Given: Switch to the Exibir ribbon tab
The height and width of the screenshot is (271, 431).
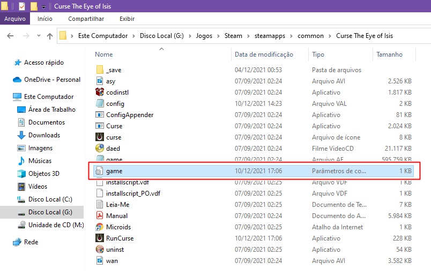Looking at the screenshot, I should 127,19.
